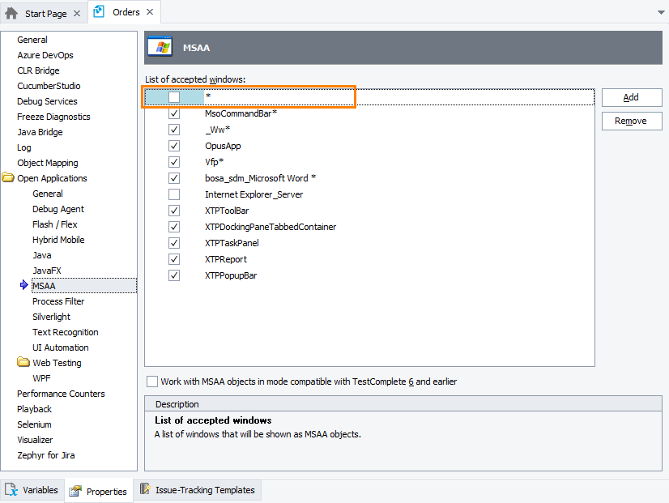
Task: Click the Properties icon in the bottom bar
Action: (x=76, y=491)
